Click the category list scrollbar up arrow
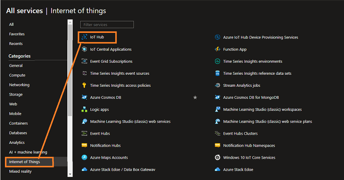 [70, 22]
